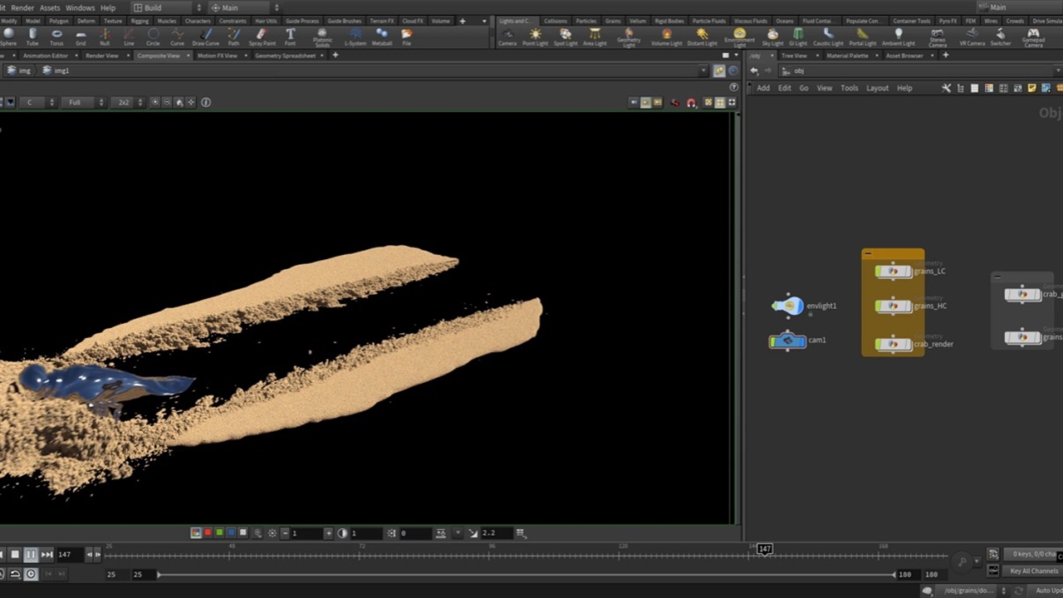Select the Torus shelf tool
Screen dimensions: 1063x598
pyautogui.click(x=56, y=37)
